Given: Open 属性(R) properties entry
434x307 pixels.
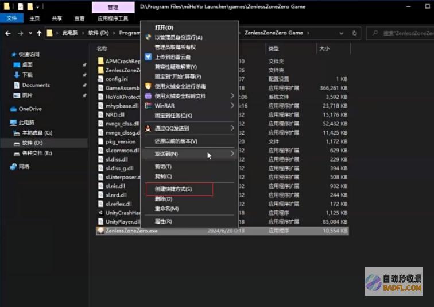Looking at the screenshot, I should tap(163, 221).
